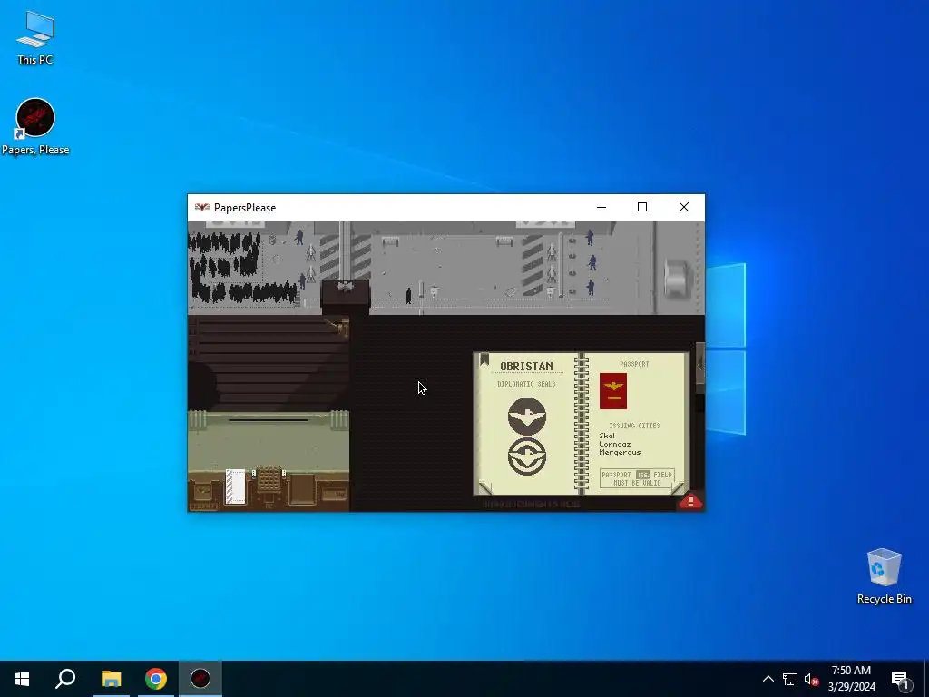Pull the stamp bar tab on right edge
Image resolution: width=929 pixels, height=697 pixels.
coord(700,368)
